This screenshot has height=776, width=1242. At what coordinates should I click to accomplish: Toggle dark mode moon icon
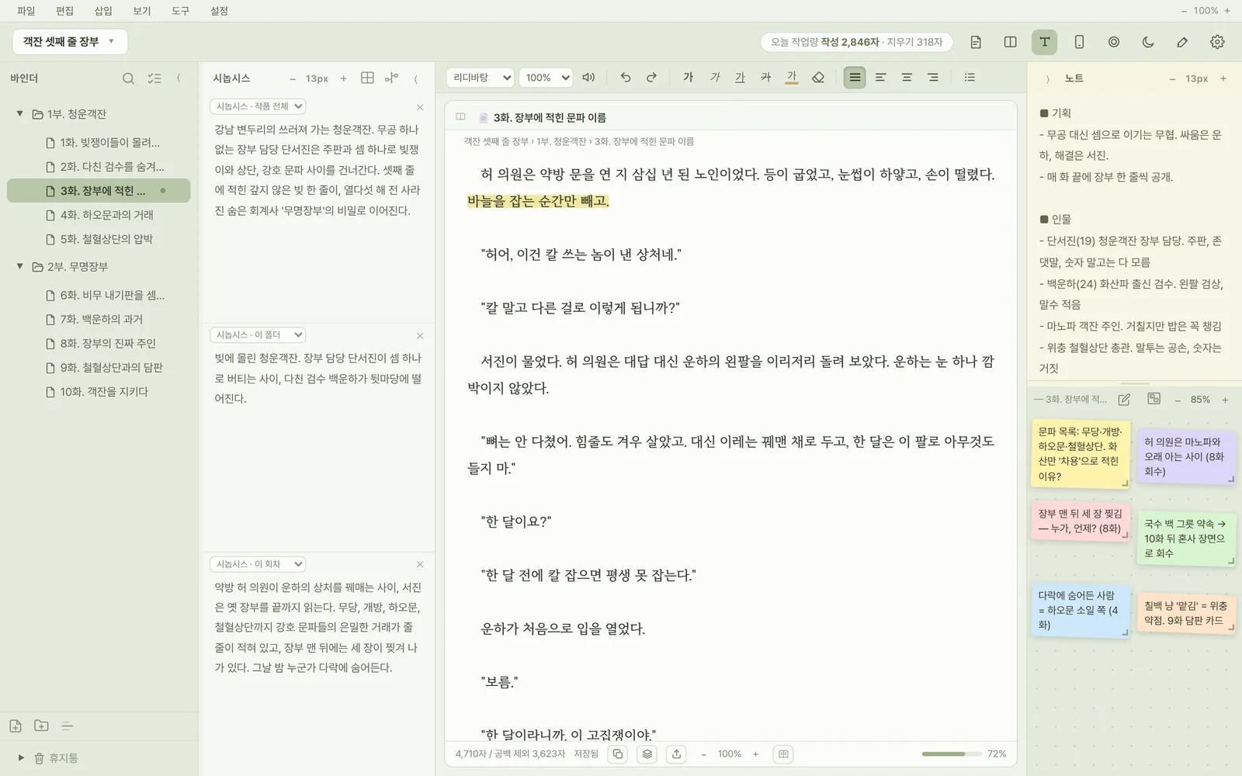(1148, 42)
